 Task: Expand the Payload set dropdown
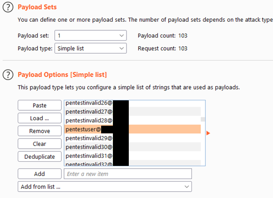pyautogui.click(x=91, y=36)
